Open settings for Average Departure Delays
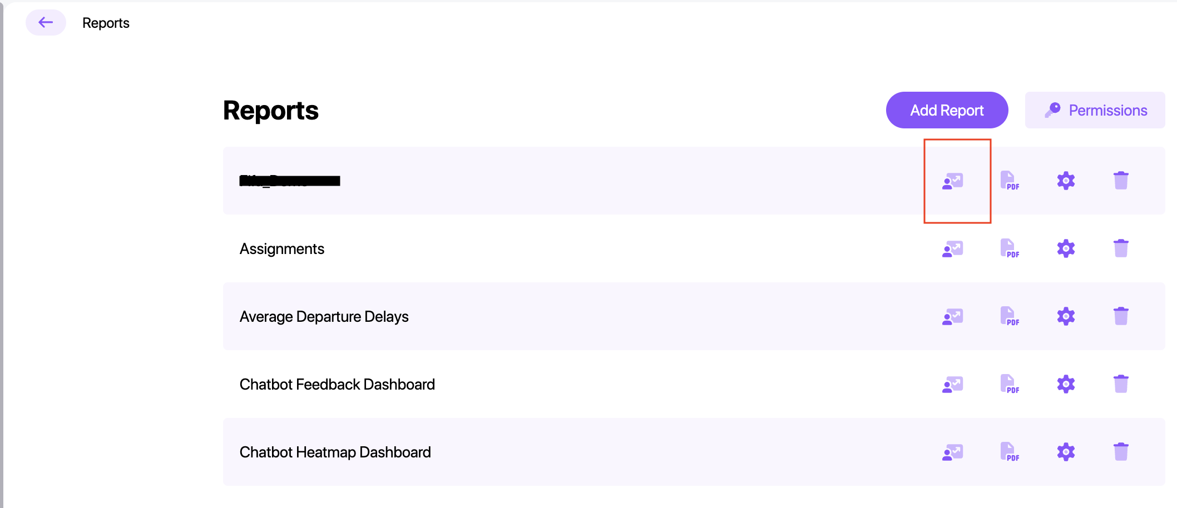 (x=1066, y=316)
